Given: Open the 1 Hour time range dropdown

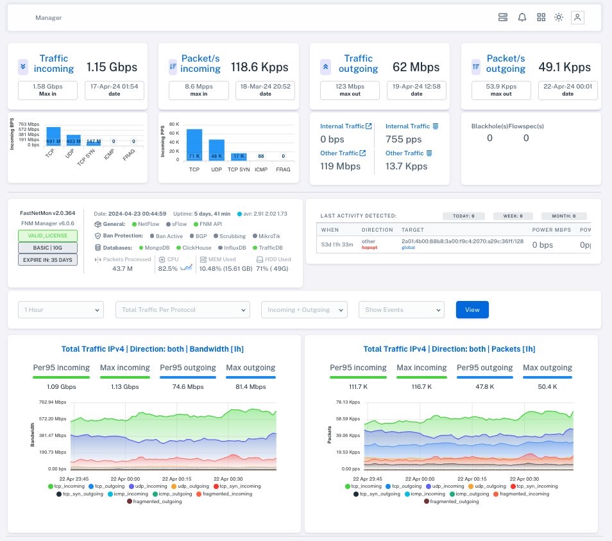Looking at the screenshot, I should coord(60,309).
